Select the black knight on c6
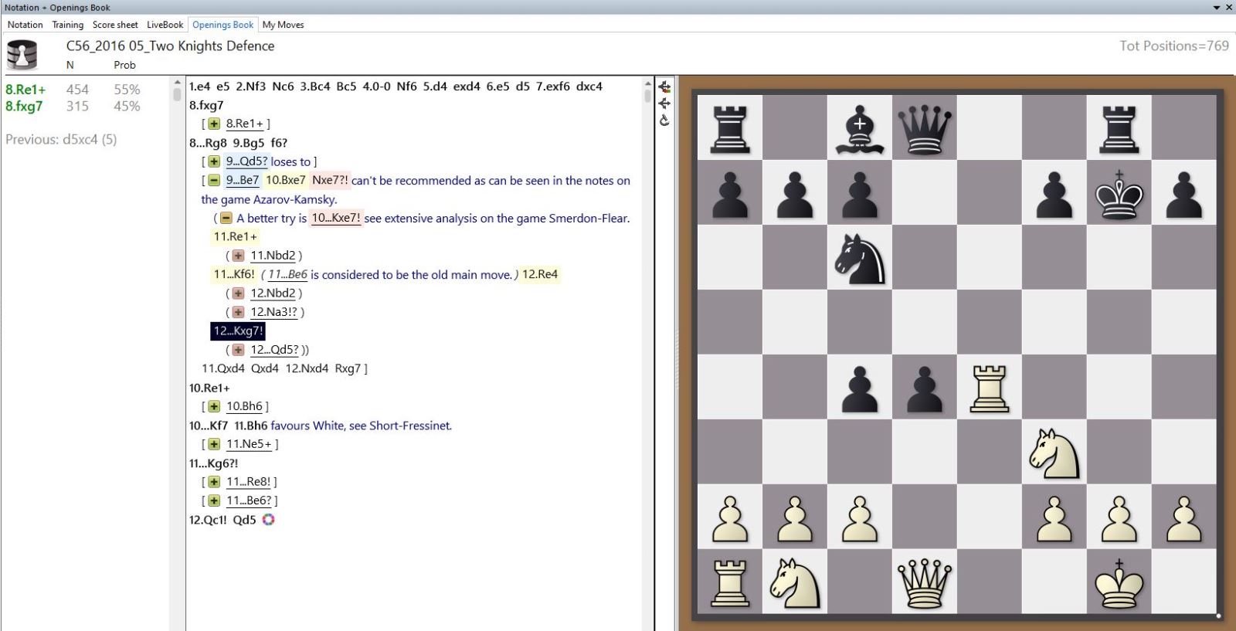Screen dimensions: 1236x631 click(x=859, y=258)
